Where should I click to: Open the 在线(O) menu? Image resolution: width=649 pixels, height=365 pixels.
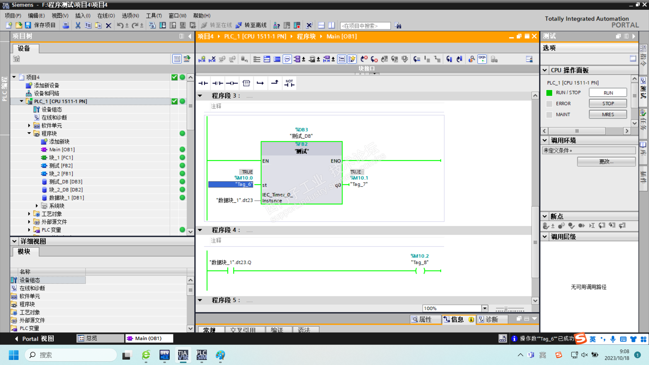click(x=106, y=16)
